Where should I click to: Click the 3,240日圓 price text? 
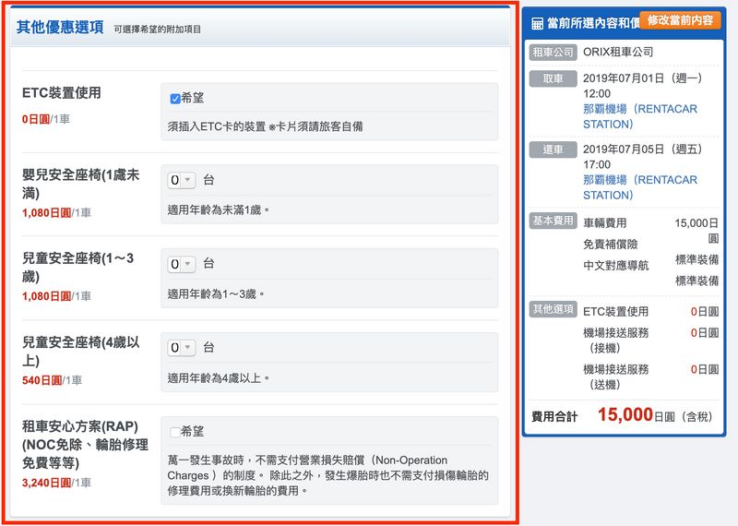tap(47, 483)
